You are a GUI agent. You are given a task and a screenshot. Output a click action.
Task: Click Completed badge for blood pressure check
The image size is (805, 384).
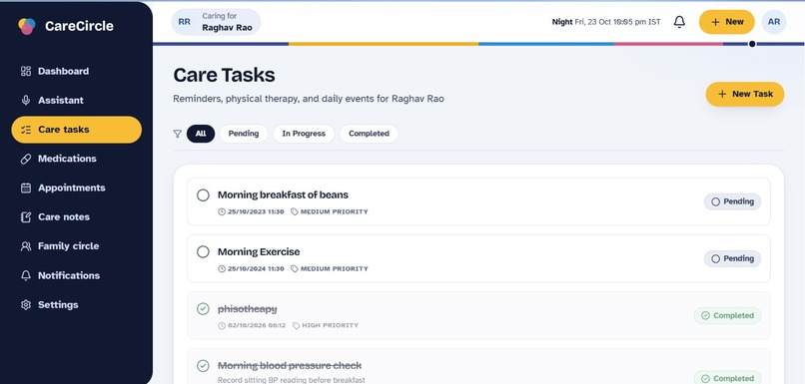(727, 378)
